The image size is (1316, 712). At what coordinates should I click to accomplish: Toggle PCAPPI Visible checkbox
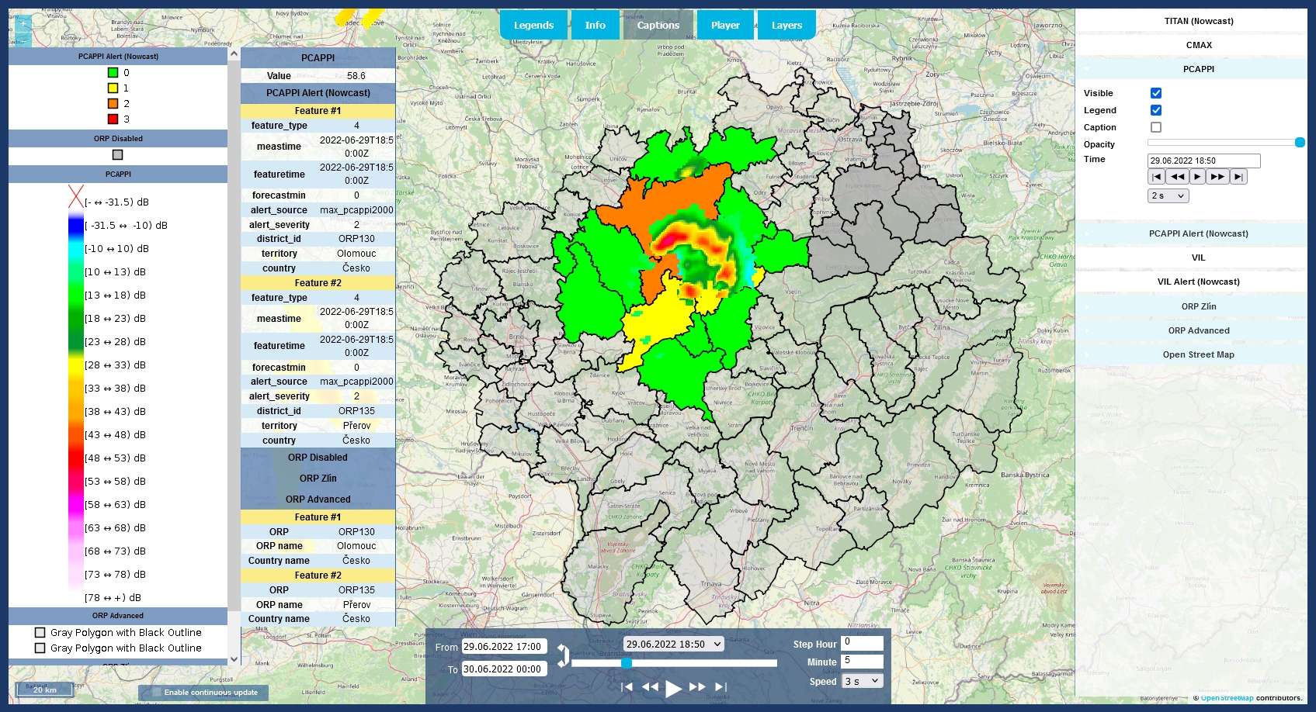pyautogui.click(x=1156, y=93)
